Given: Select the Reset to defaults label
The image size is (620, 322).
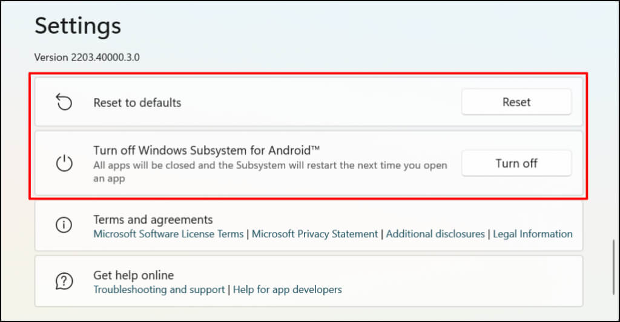Looking at the screenshot, I should 137,103.
